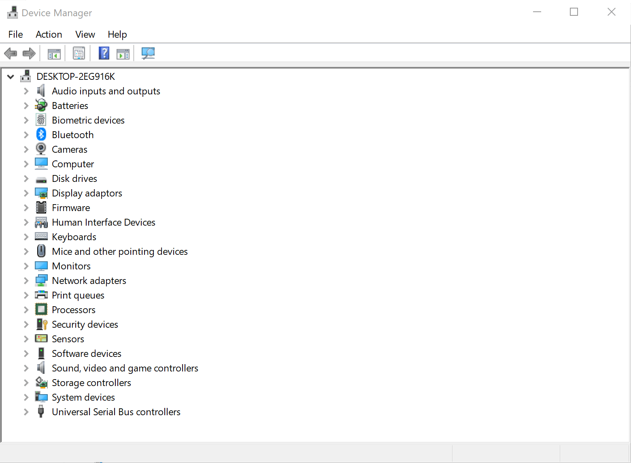Click the Security devices key icon
The image size is (631, 463).
coord(41,324)
